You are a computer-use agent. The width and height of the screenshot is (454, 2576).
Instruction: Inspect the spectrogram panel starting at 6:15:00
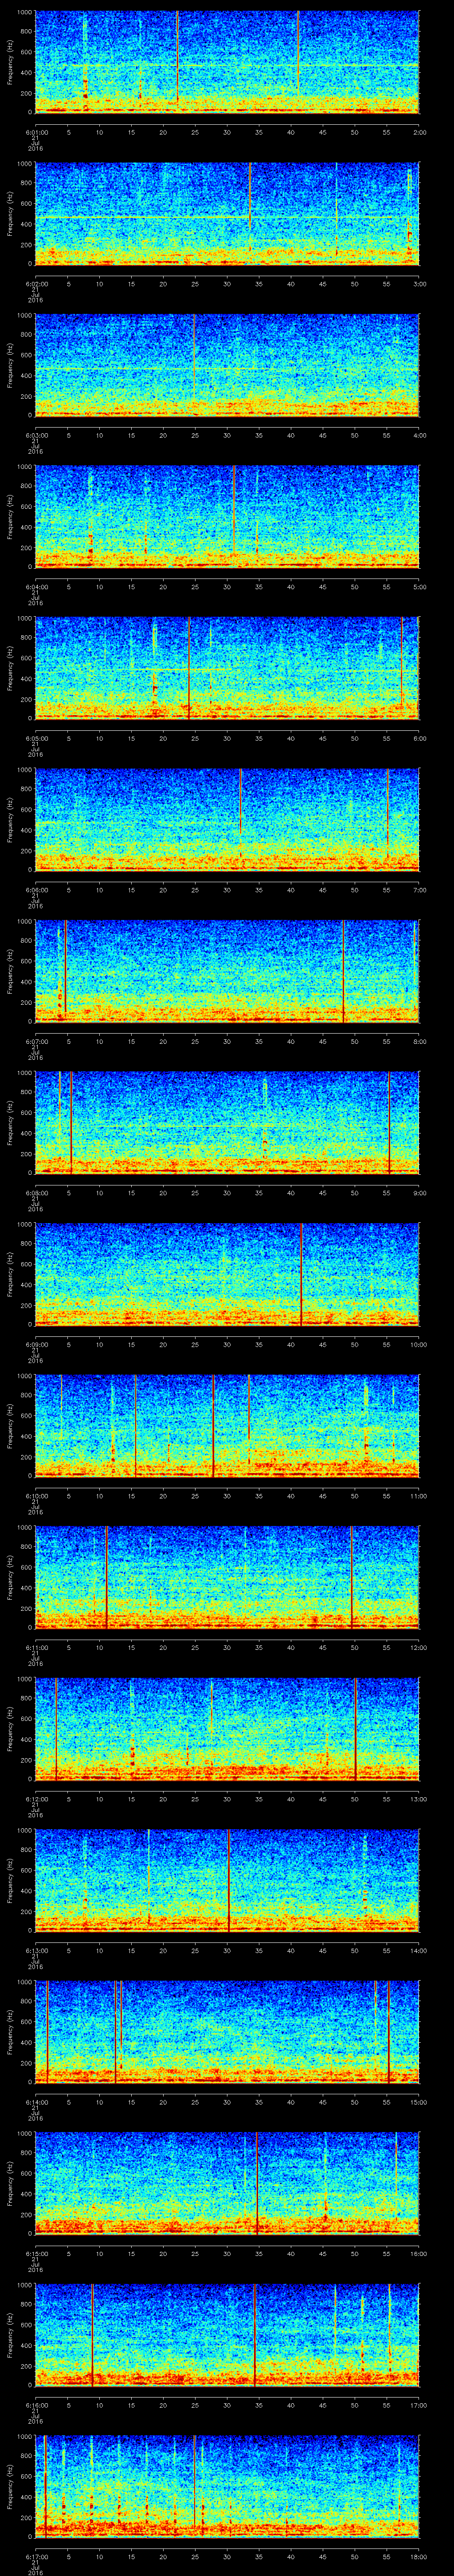click(x=227, y=2183)
